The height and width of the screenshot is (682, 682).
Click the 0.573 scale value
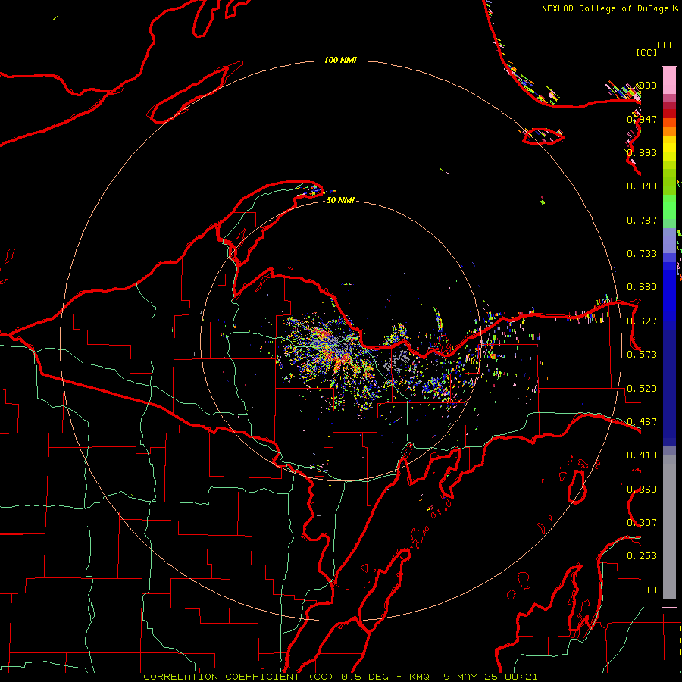pyautogui.click(x=642, y=355)
